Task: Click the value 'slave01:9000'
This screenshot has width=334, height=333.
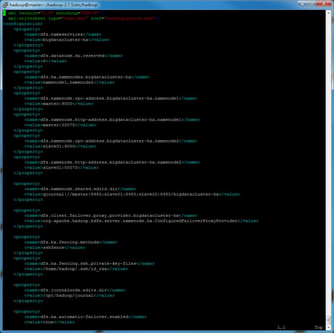Action: click(x=59, y=146)
